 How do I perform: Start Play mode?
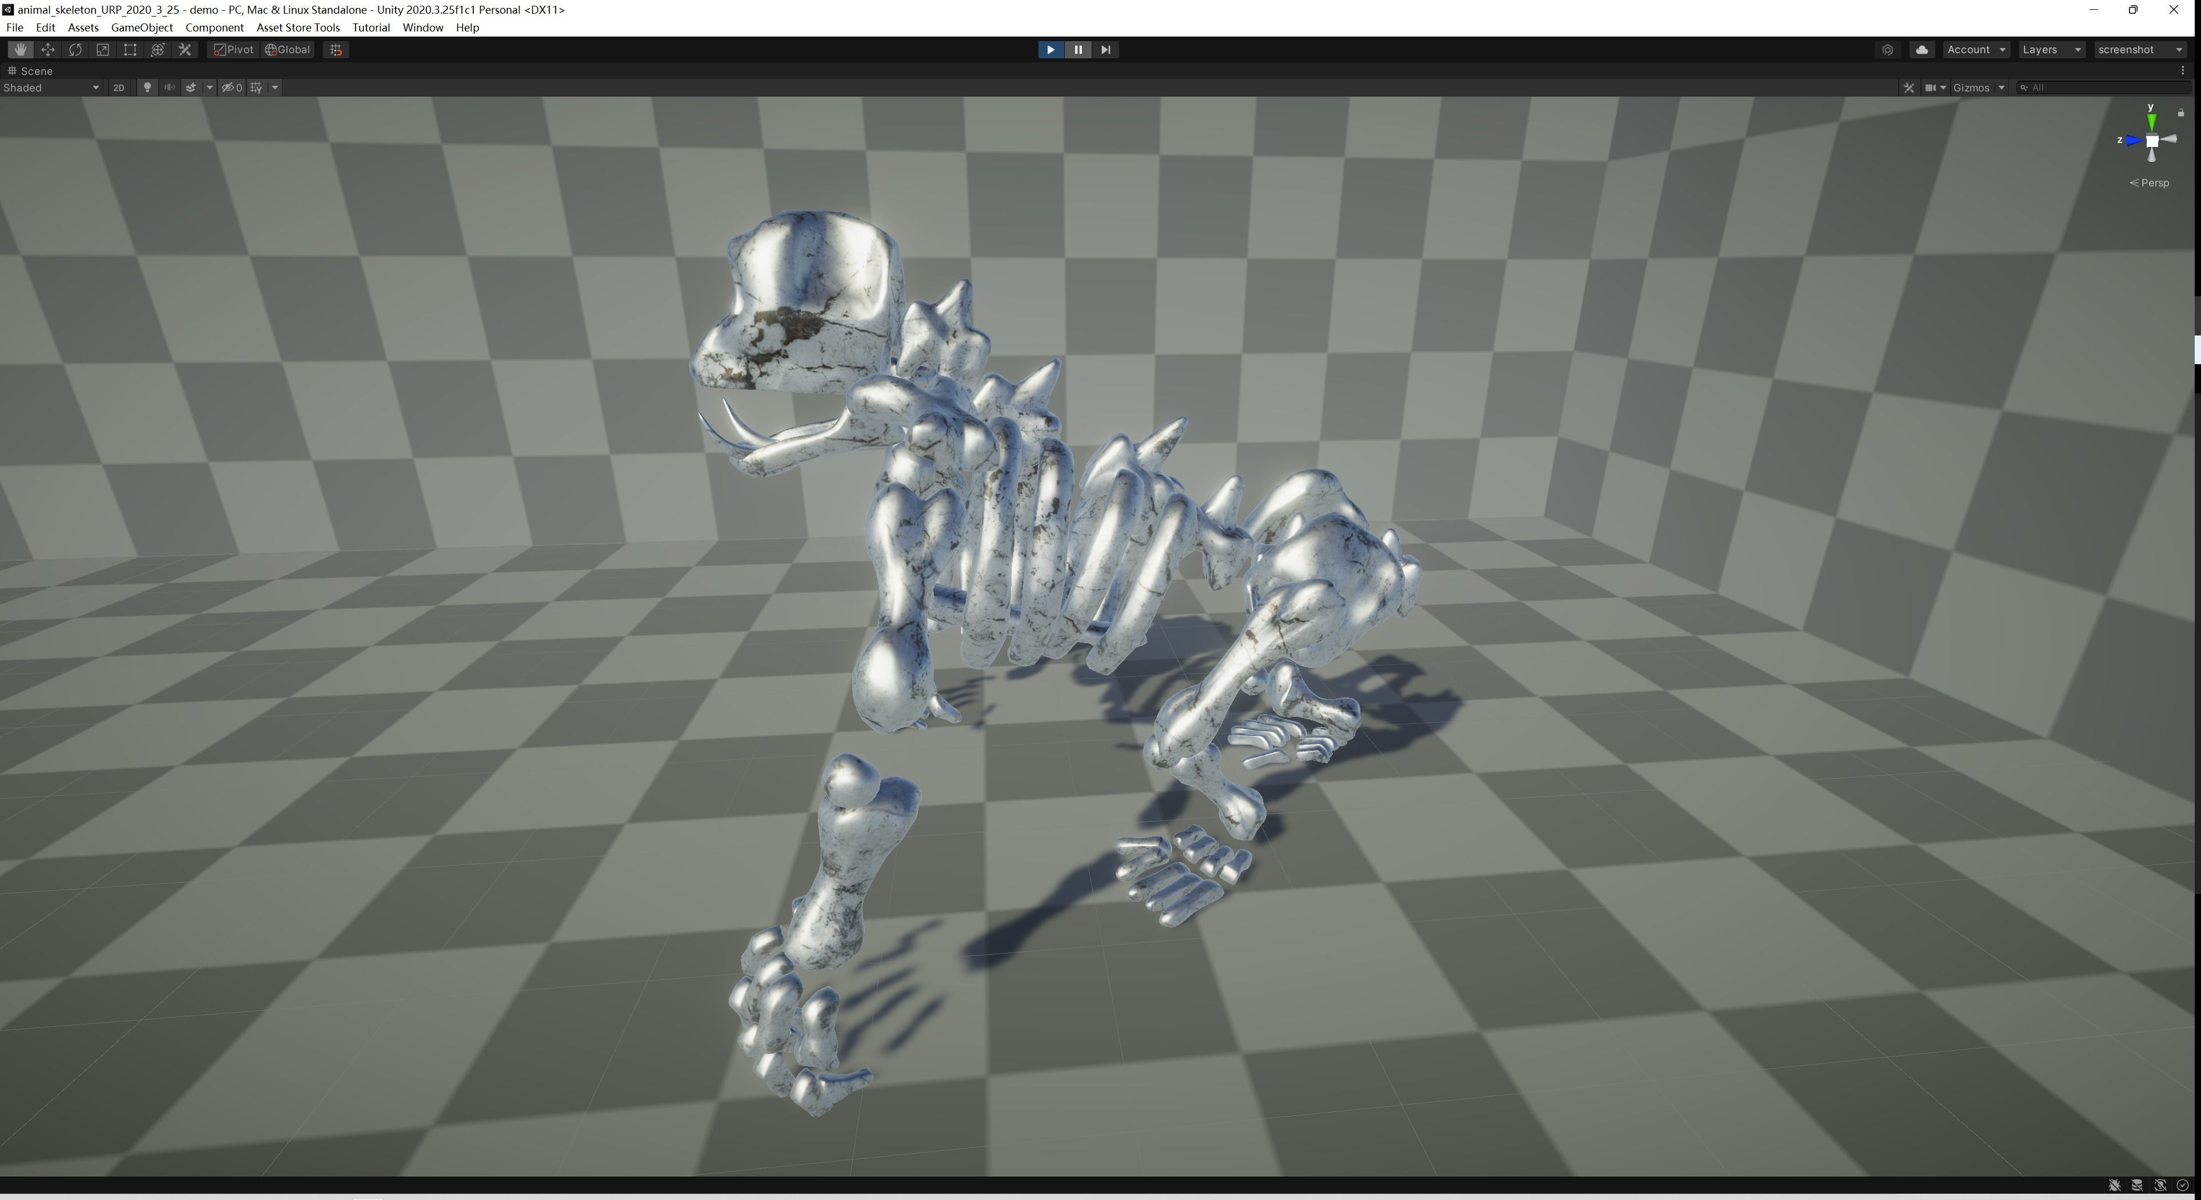pyautogui.click(x=1050, y=50)
